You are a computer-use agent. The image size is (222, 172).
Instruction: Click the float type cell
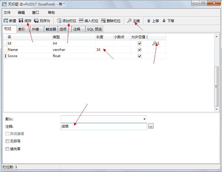74,56
